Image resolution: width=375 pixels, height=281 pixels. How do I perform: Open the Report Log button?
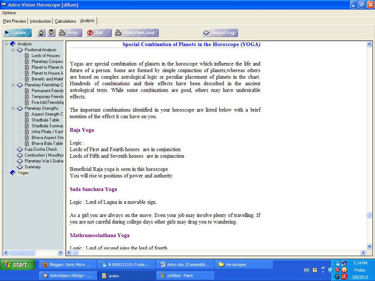[x=220, y=33]
